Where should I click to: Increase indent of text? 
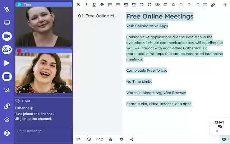(126, 5)
